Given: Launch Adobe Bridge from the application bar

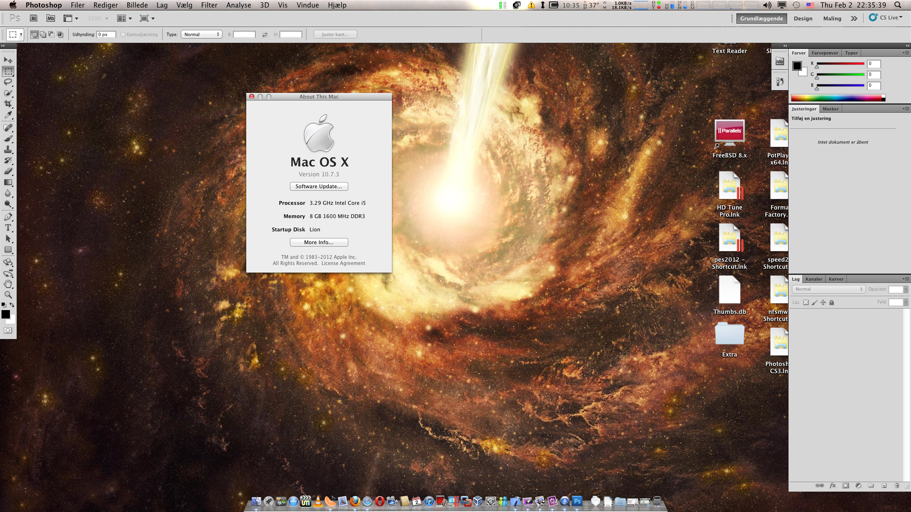Looking at the screenshot, I should [x=34, y=18].
